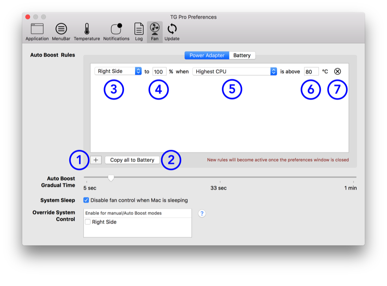Switch to the Battery rules tab
The image size is (387, 286).
[x=242, y=55]
